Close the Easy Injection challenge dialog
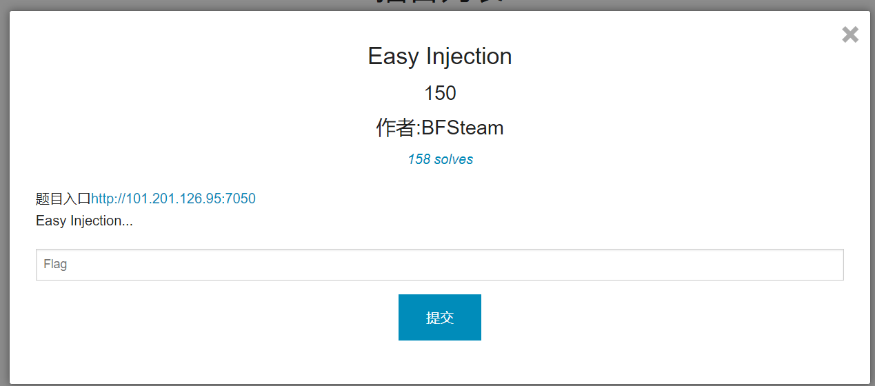 click(x=850, y=34)
